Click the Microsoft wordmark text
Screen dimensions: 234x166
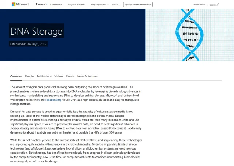pyautogui.click(x=22, y=4)
